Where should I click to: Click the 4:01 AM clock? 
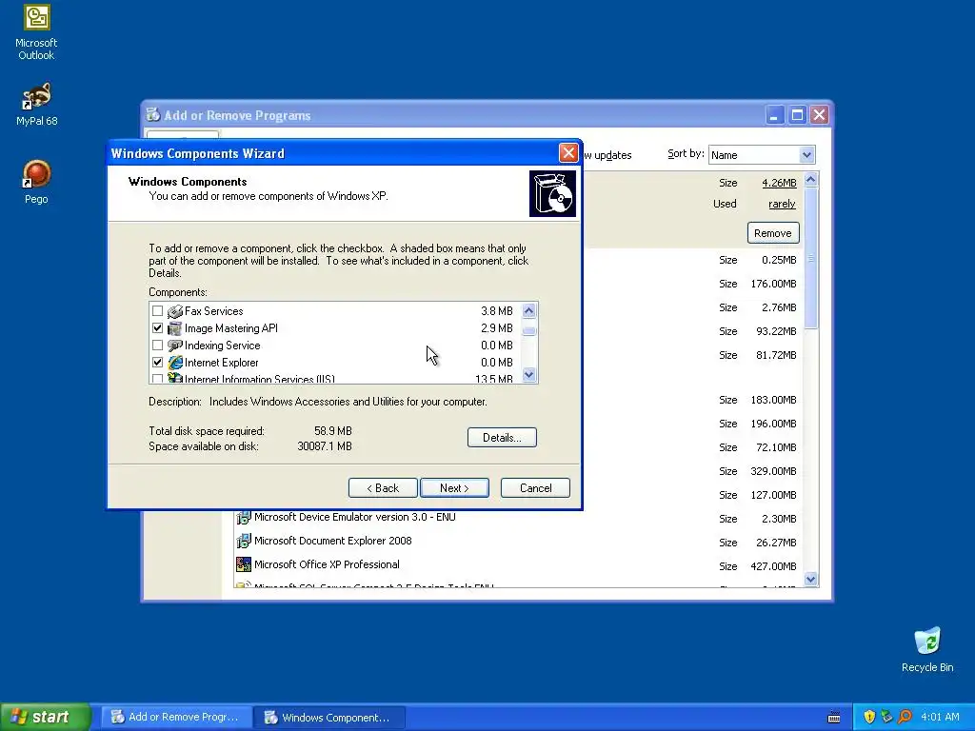coord(940,717)
